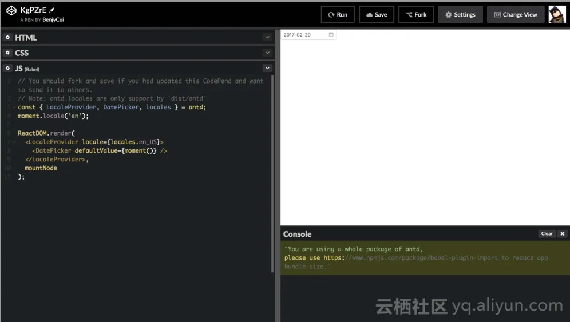Click the Run button
The width and height of the screenshot is (570, 322).
click(x=338, y=15)
